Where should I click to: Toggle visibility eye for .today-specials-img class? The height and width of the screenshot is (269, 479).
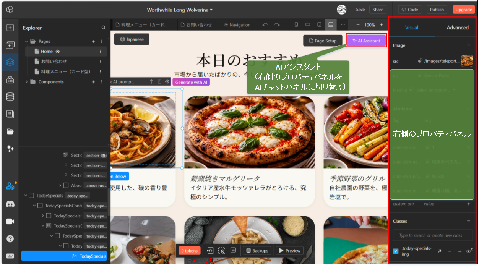coord(468,251)
